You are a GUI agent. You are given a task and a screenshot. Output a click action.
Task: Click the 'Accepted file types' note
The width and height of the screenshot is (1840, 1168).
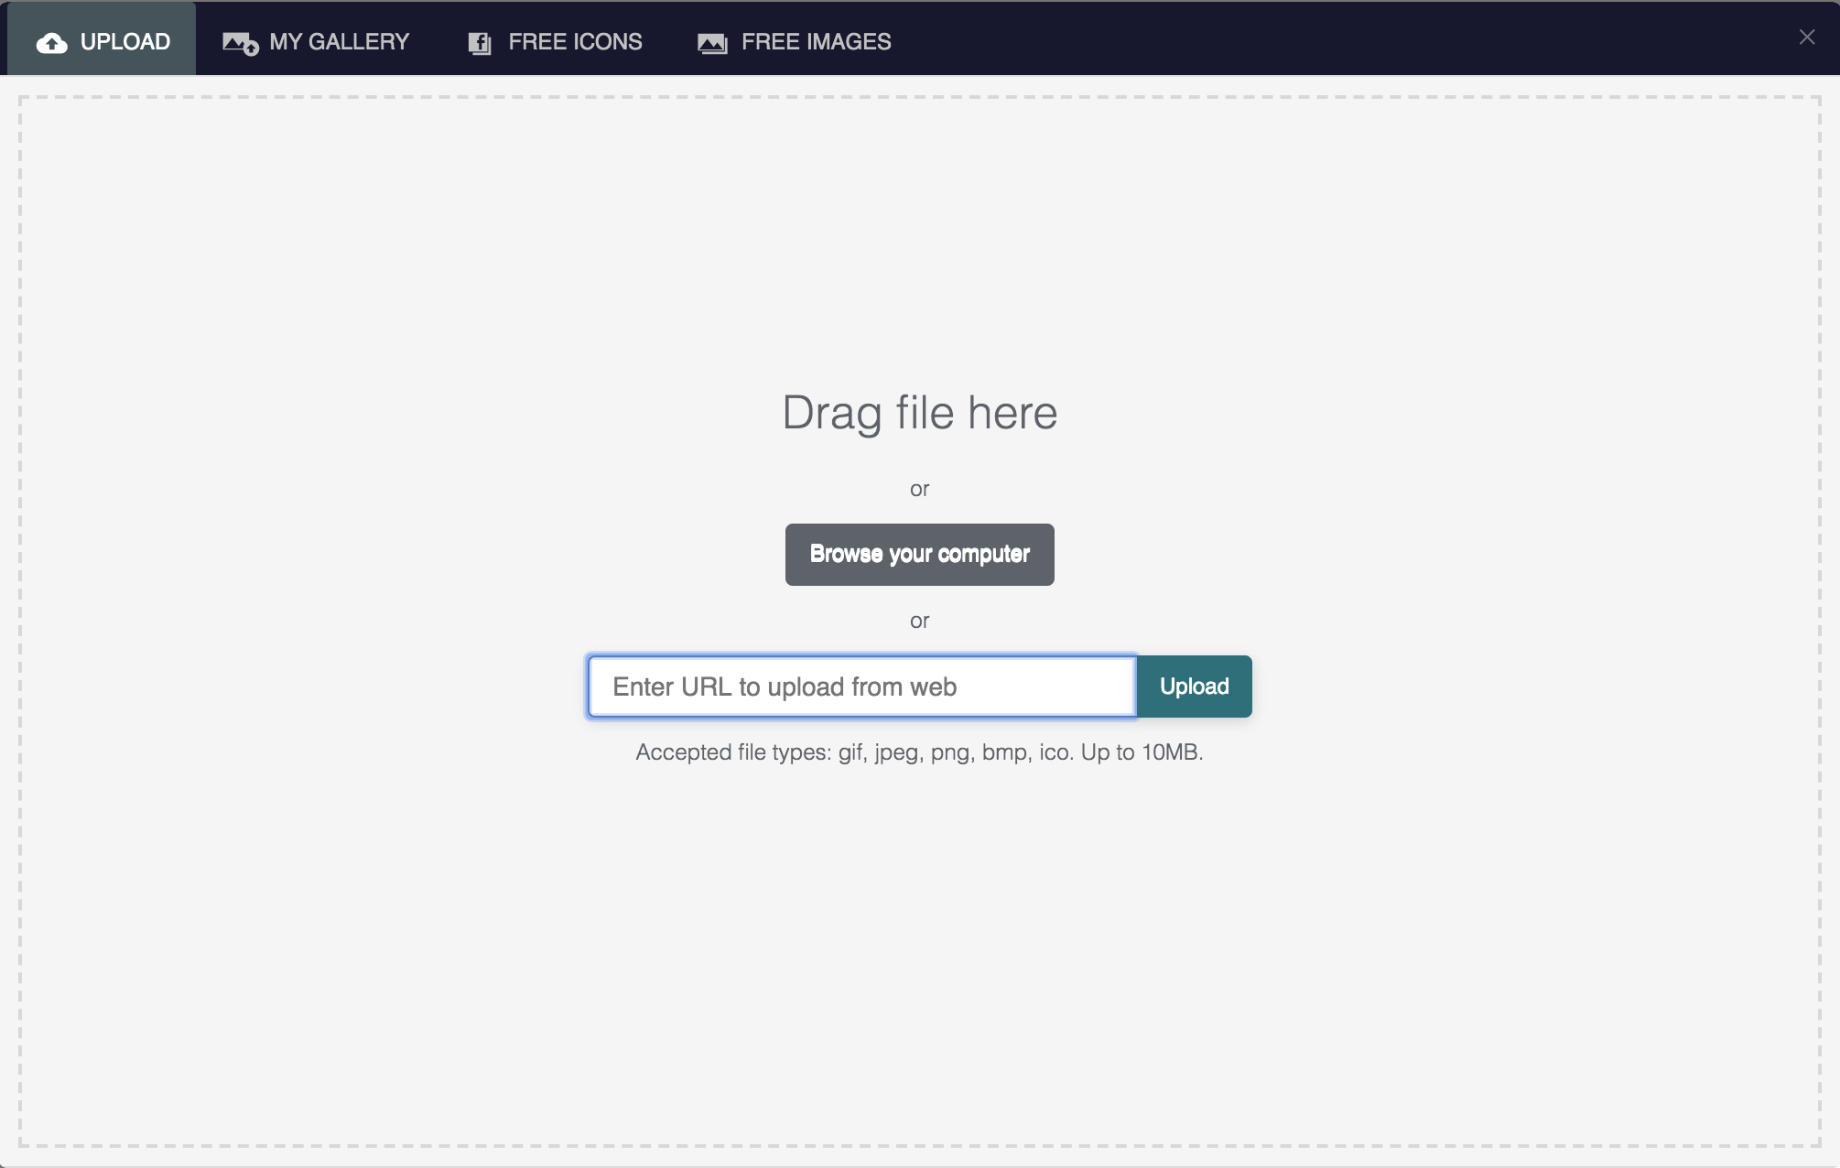click(x=919, y=752)
